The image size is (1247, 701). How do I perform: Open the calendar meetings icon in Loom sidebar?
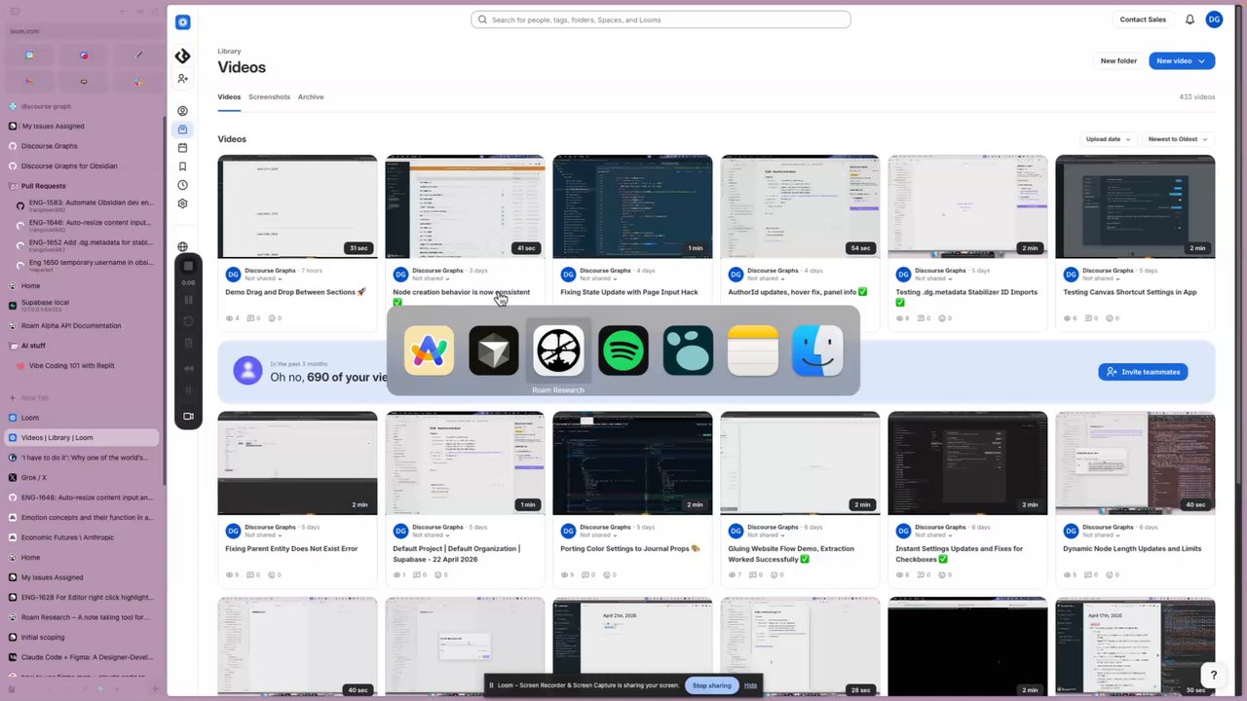[182, 148]
